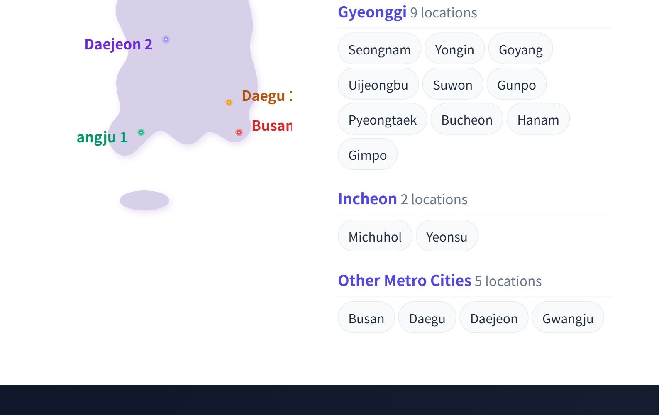Viewport: 659px width, 415px height.
Task: Click the Gwangju chip in Other Metro Cities
Action: click(567, 318)
